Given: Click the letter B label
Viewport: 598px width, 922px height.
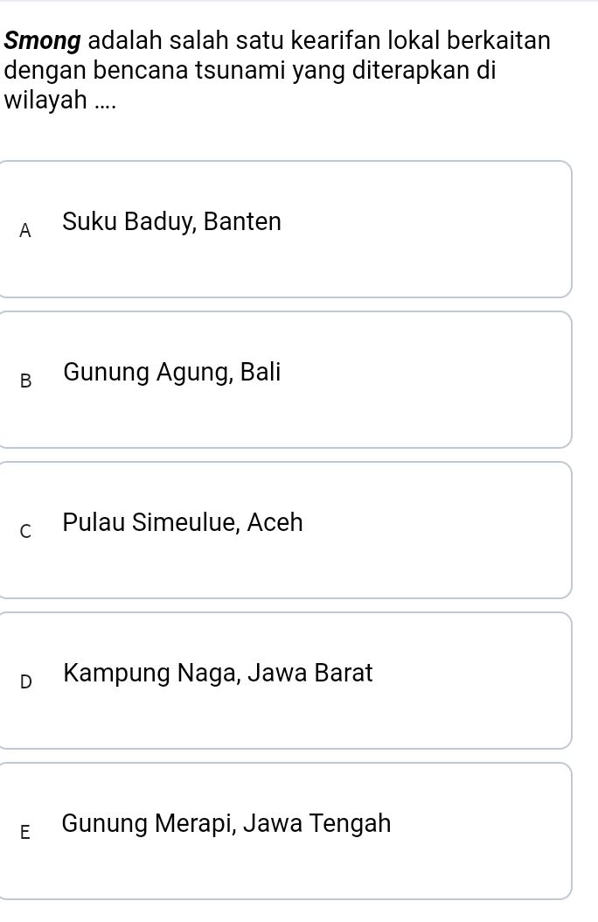Looking at the screenshot, I should tap(24, 381).
